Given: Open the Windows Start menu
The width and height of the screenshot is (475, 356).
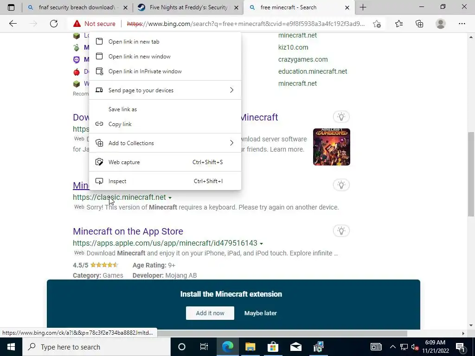Looking at the screenshot, I should (11, 347).
